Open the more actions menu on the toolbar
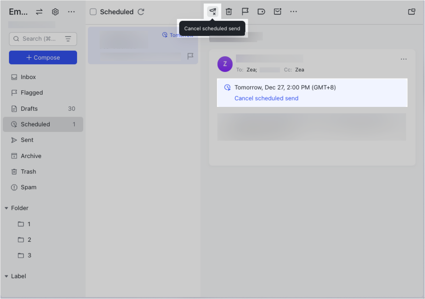 [294, 11]
